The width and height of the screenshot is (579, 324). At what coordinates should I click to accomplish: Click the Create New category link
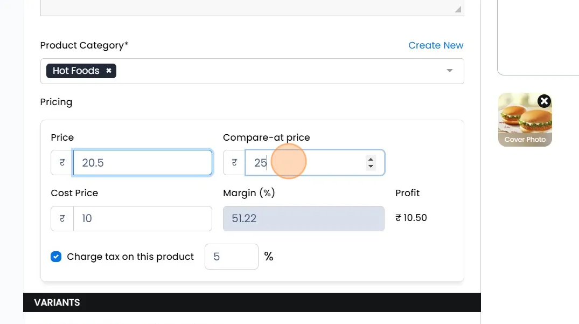click(x=436, y=45)
